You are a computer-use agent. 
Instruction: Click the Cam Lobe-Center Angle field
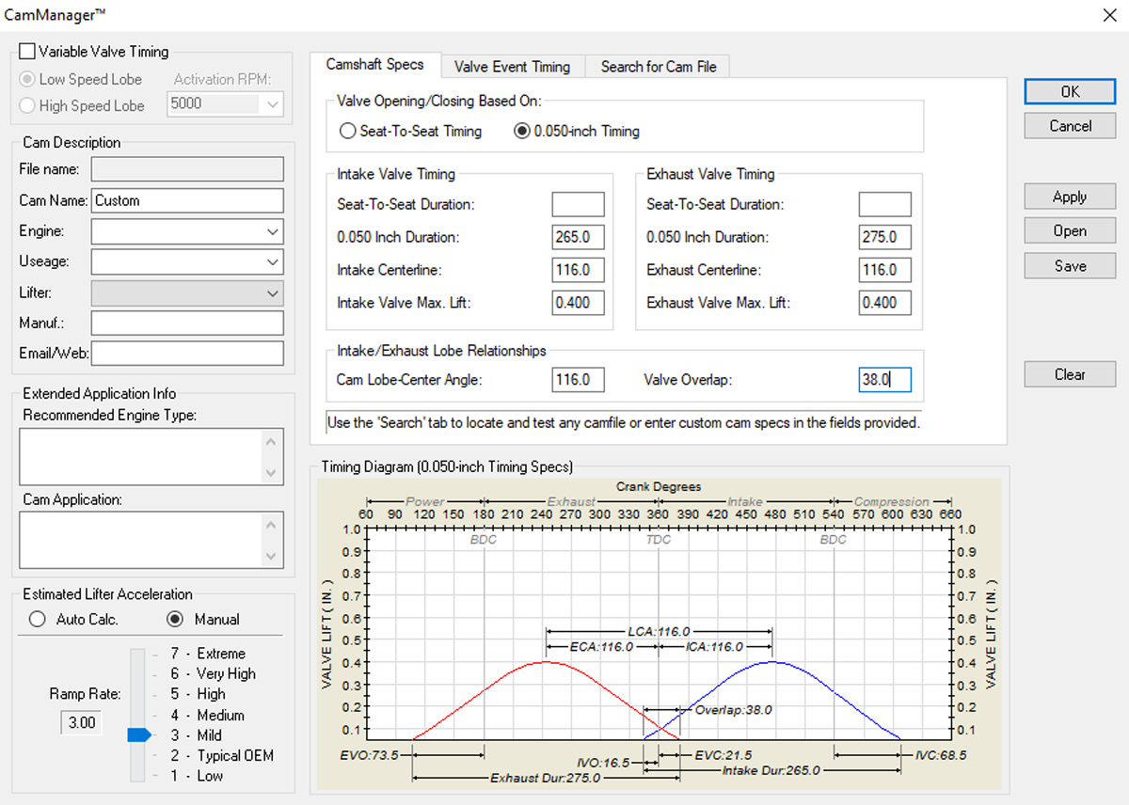[x=578, y=380]
